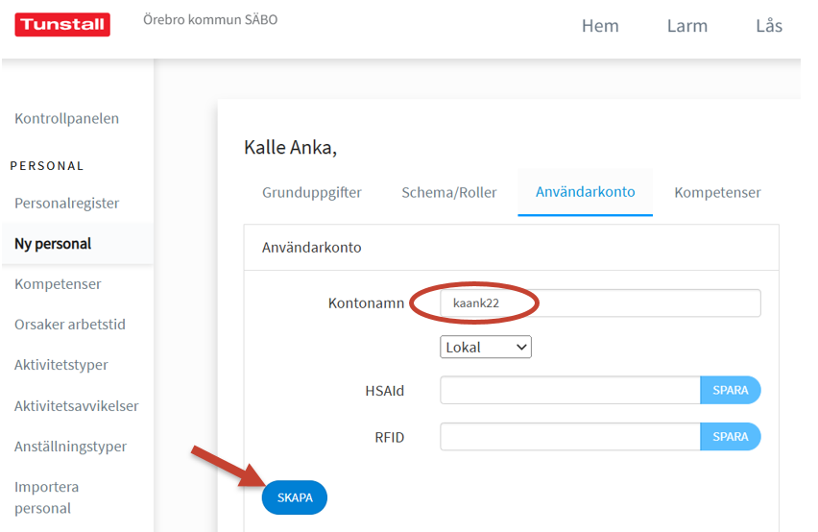Click into the HSAId text field
The width and height of the screenshot is (818, 532).
[x=570, y=390]
